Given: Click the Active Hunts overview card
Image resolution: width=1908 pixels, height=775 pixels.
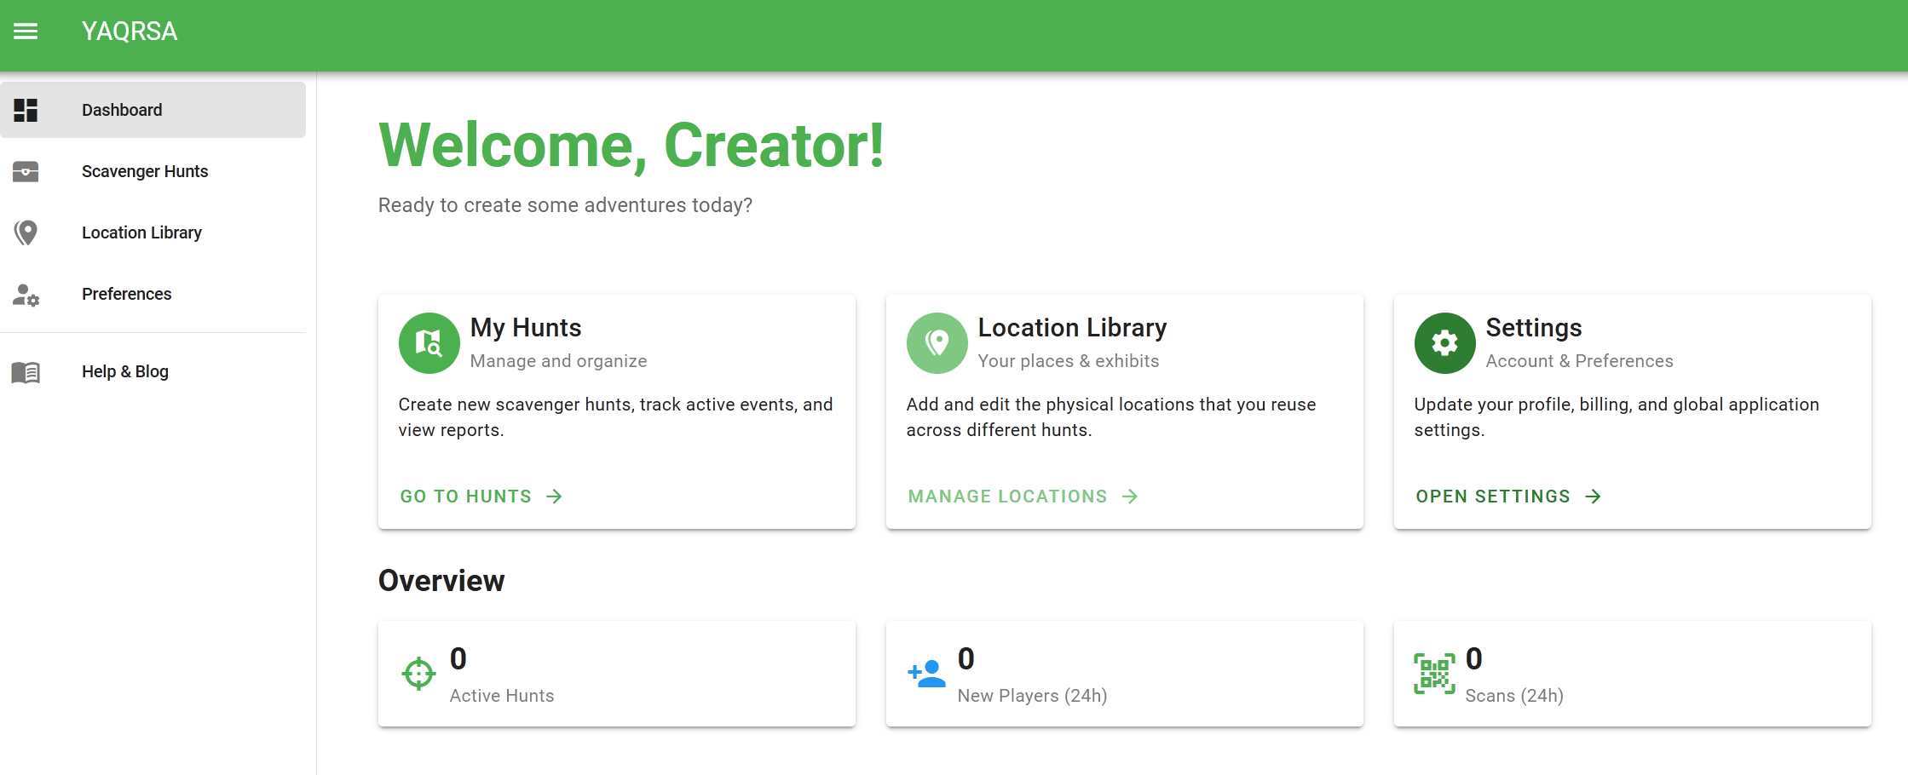Looking at the screenshot, I should [x=616, y=674].
